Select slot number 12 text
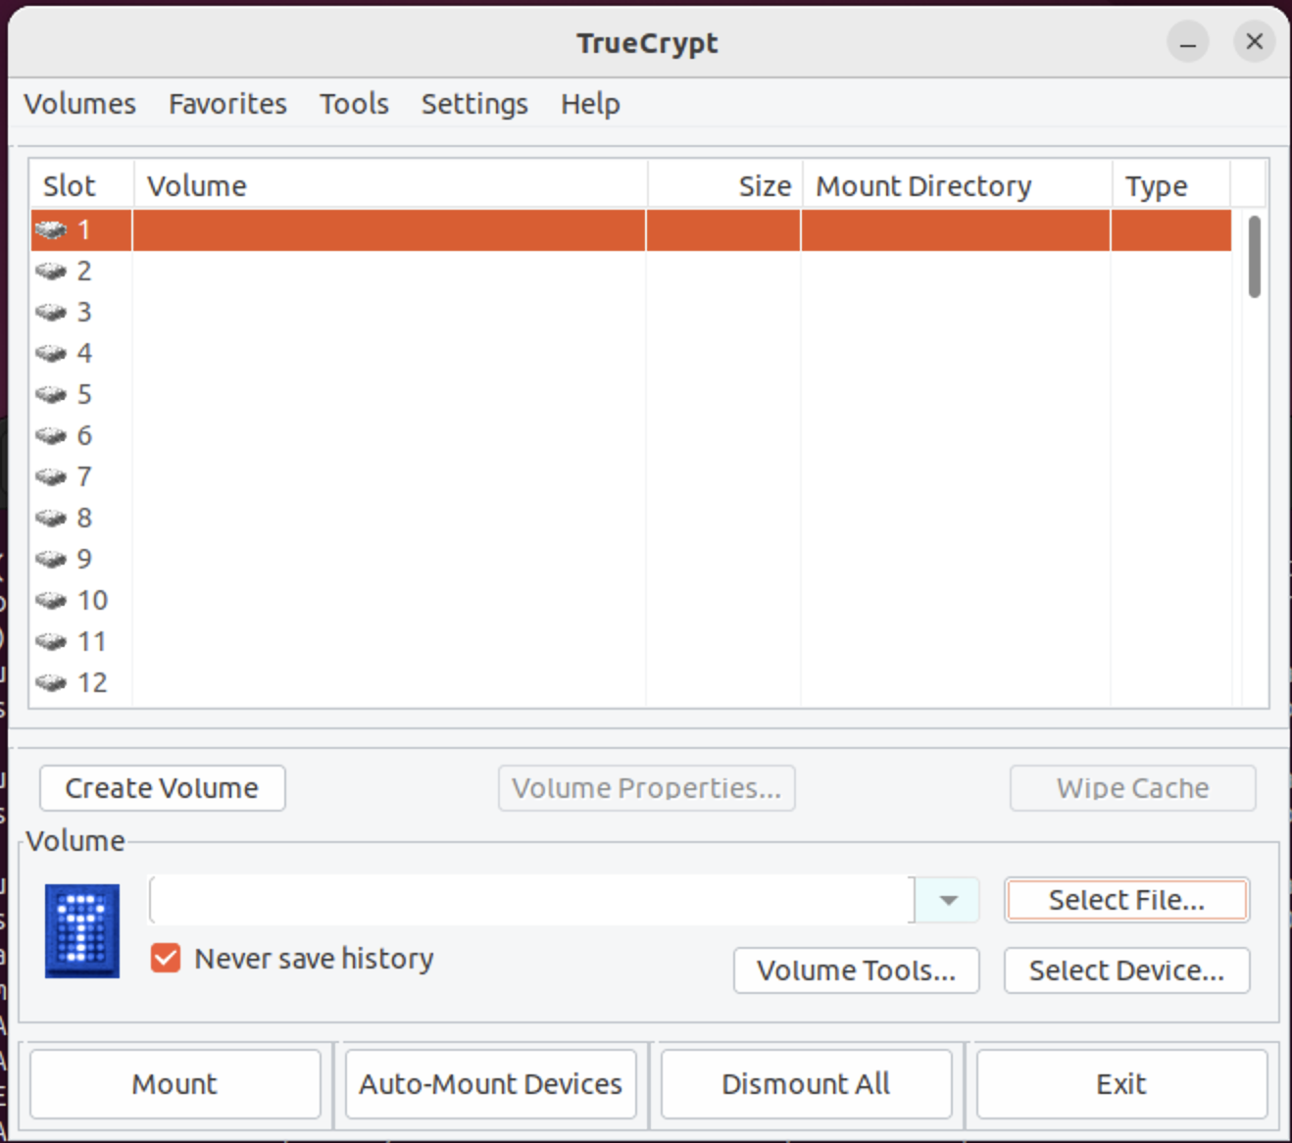 pyautogui.click(x=92, y=683)
